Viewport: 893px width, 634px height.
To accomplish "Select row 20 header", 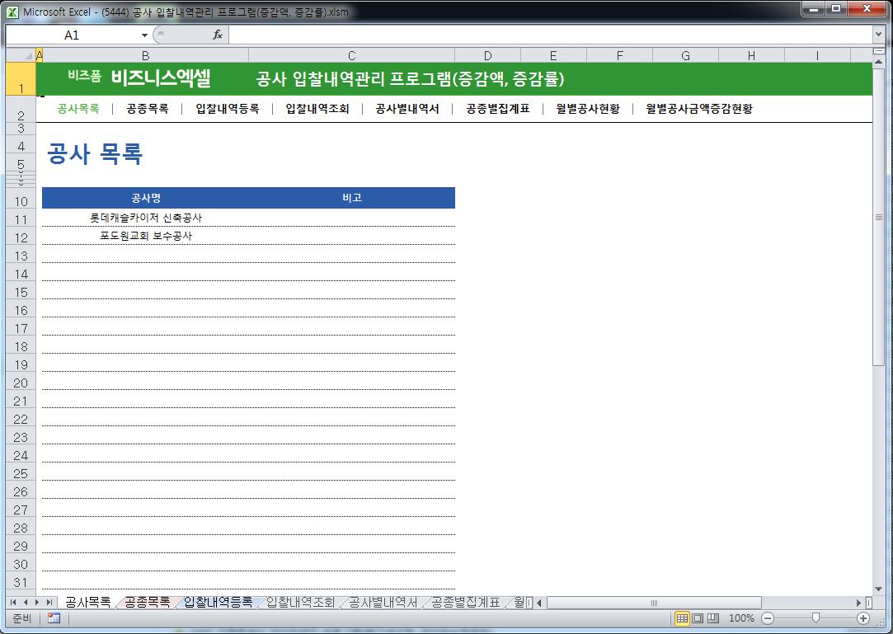I will 21,383.
